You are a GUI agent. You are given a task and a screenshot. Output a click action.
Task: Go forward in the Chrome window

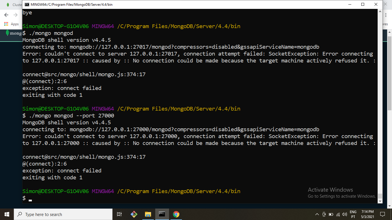tap(15, 15)
